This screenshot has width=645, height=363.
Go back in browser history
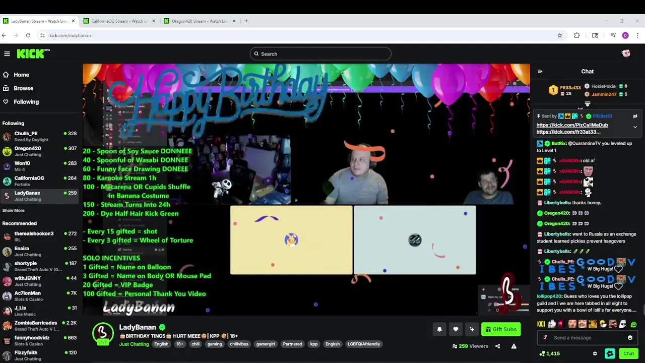click(x=4, y=35)
